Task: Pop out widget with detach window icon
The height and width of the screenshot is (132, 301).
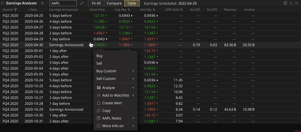Action: (285, 3)
